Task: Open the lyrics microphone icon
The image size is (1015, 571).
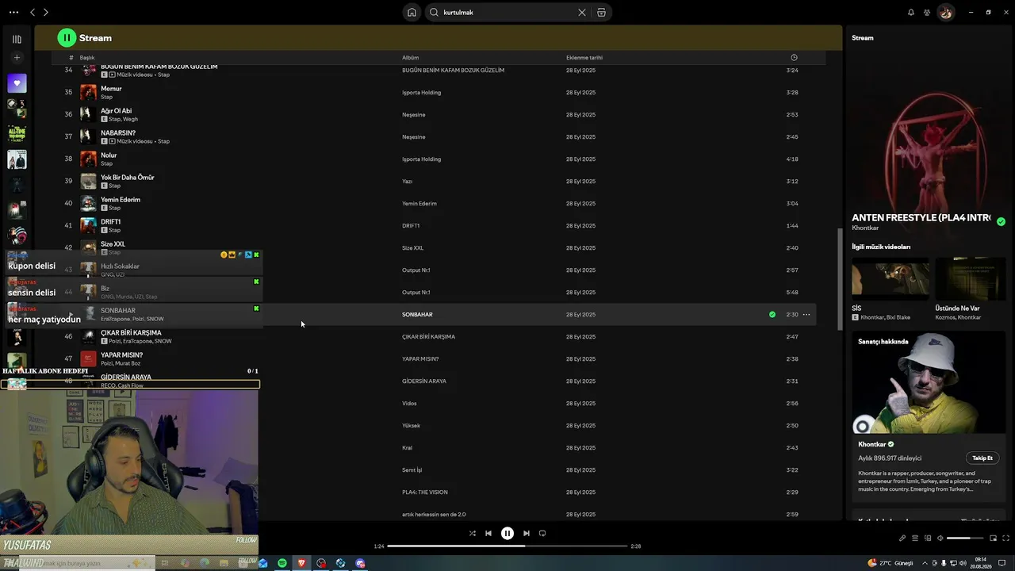Action: 902,538
